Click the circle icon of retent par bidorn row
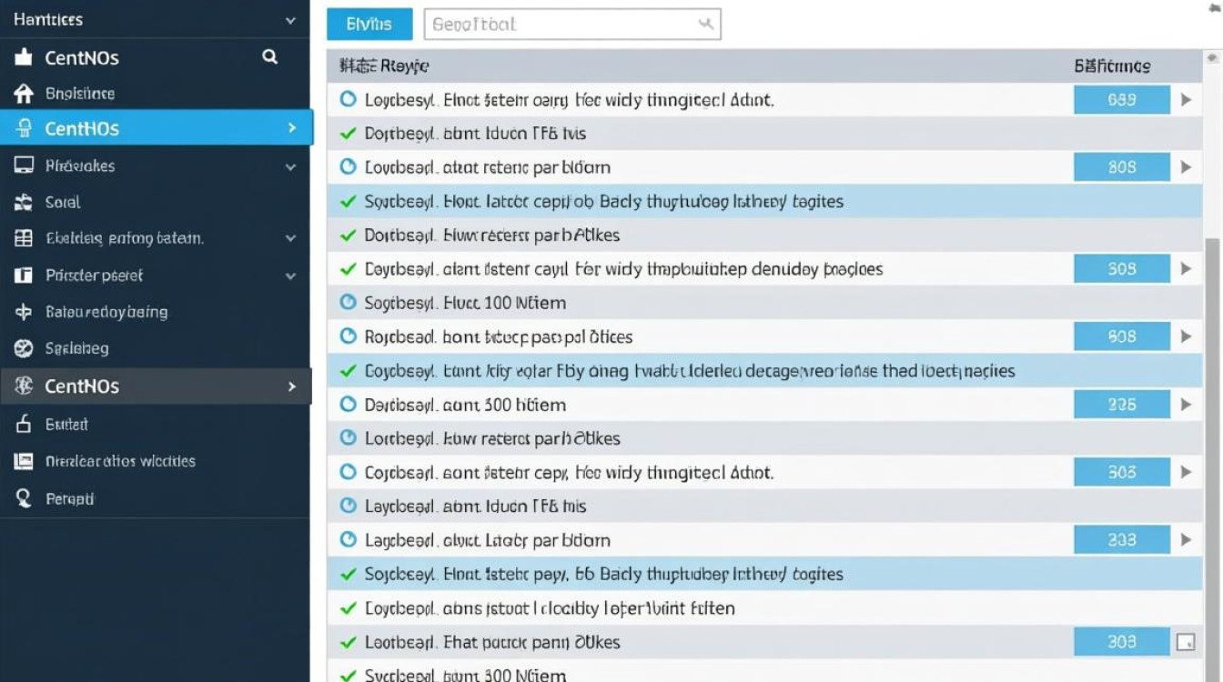1223x682 pixels. 348,167
